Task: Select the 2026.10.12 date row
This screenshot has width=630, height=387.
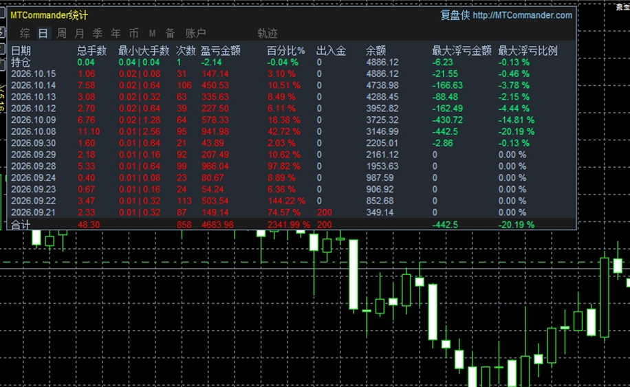Action: point(33,109)
